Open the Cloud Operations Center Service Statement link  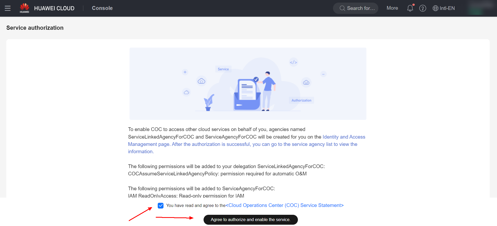[285, 205]
